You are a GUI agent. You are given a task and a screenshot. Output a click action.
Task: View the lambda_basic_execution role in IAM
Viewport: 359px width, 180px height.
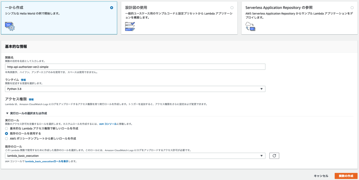(x=47, y=161)
